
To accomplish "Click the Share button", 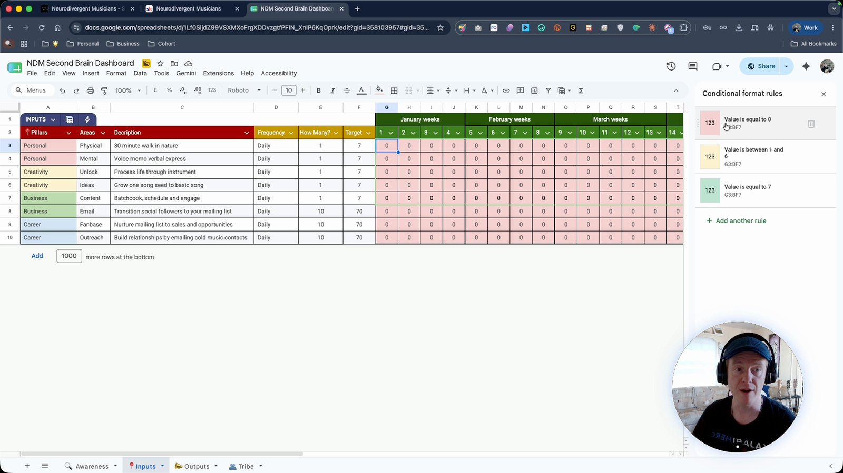I will tap(761, 66).
